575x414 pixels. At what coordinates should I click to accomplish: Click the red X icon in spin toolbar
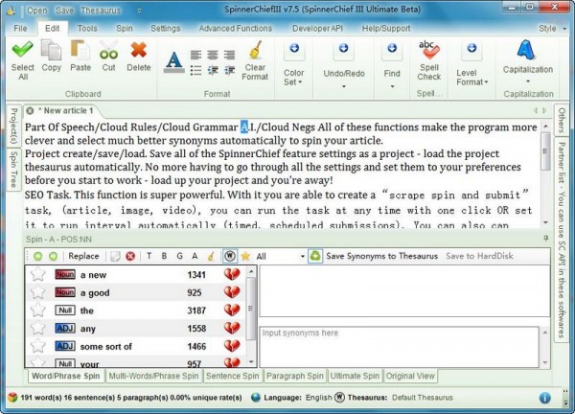pos(130,256)
